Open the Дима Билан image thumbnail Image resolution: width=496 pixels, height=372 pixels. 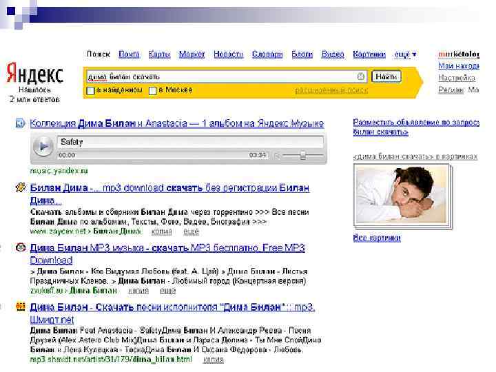(x=403, y=196)
